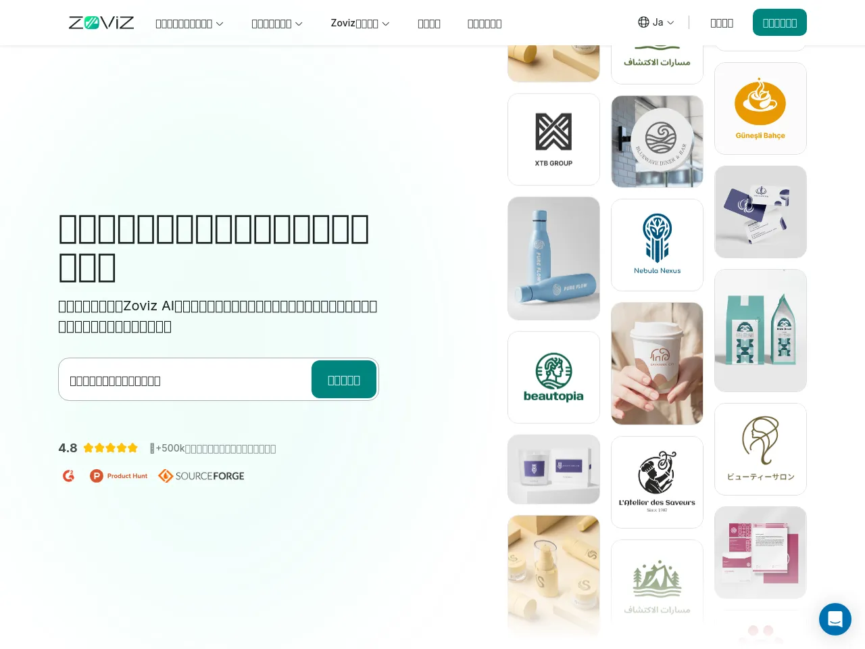Open the chat support bubble icon
865x649 pixels.
[835, 619]
